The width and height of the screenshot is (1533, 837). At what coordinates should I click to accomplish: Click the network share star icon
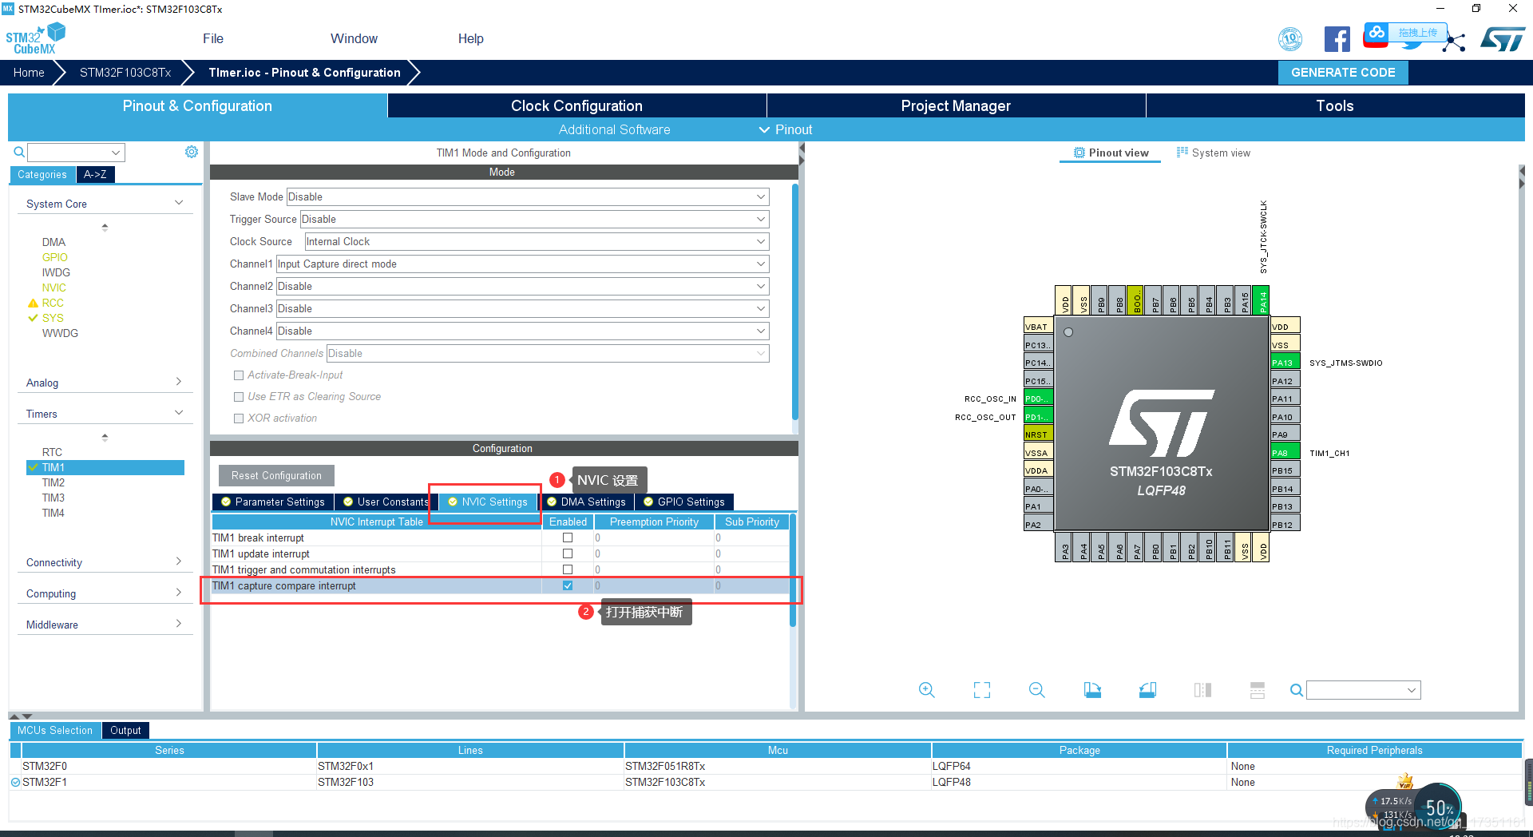1456,42
